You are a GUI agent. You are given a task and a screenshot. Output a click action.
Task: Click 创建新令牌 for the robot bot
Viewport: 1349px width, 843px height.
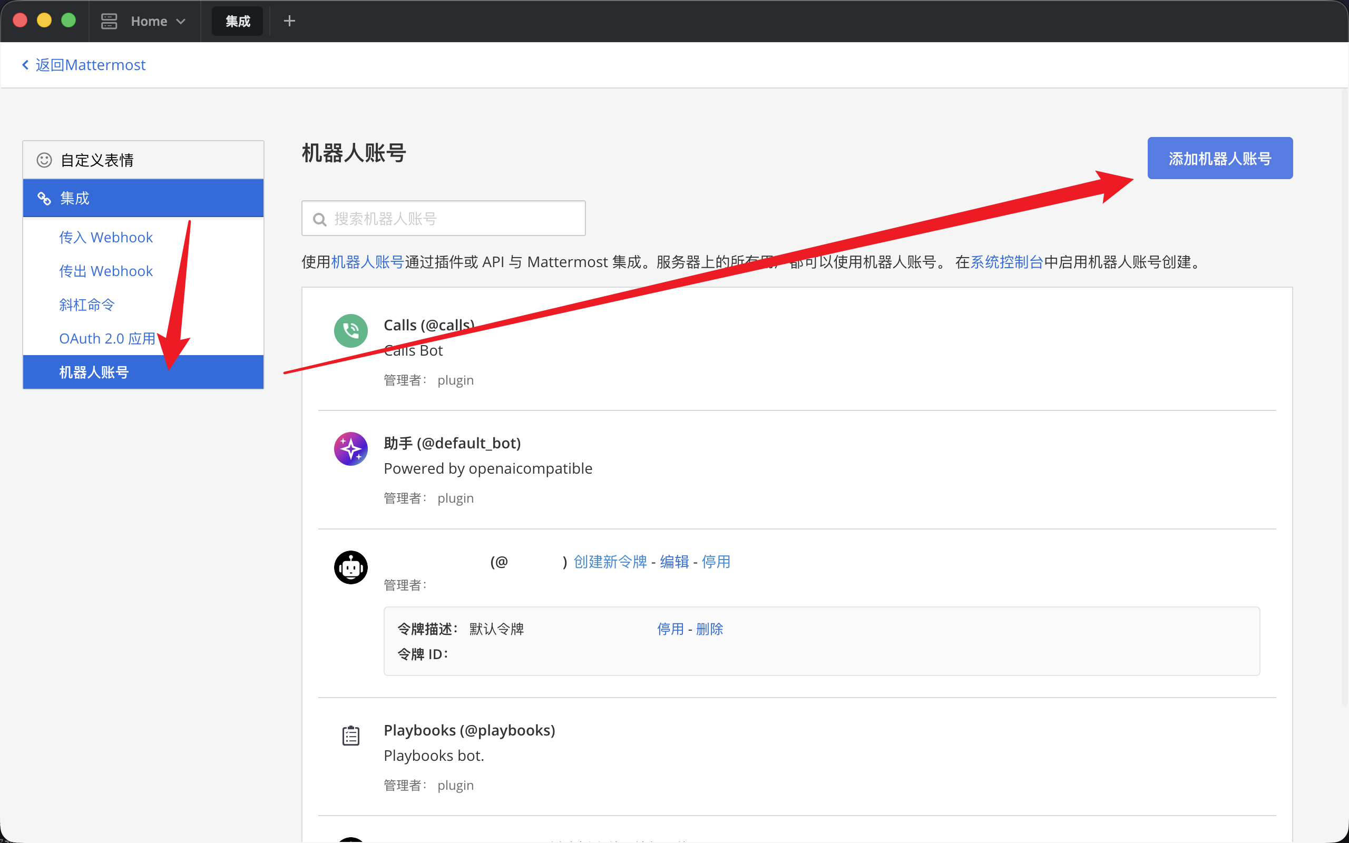tap(610, 562)
